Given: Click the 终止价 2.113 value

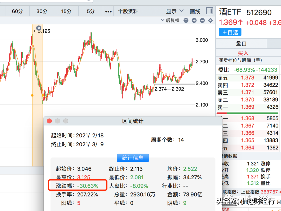Looking at the screenshot, I should coord(136,169).
